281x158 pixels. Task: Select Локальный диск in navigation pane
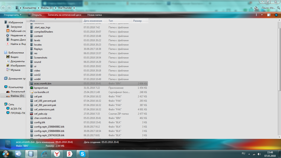click(18, 92)
